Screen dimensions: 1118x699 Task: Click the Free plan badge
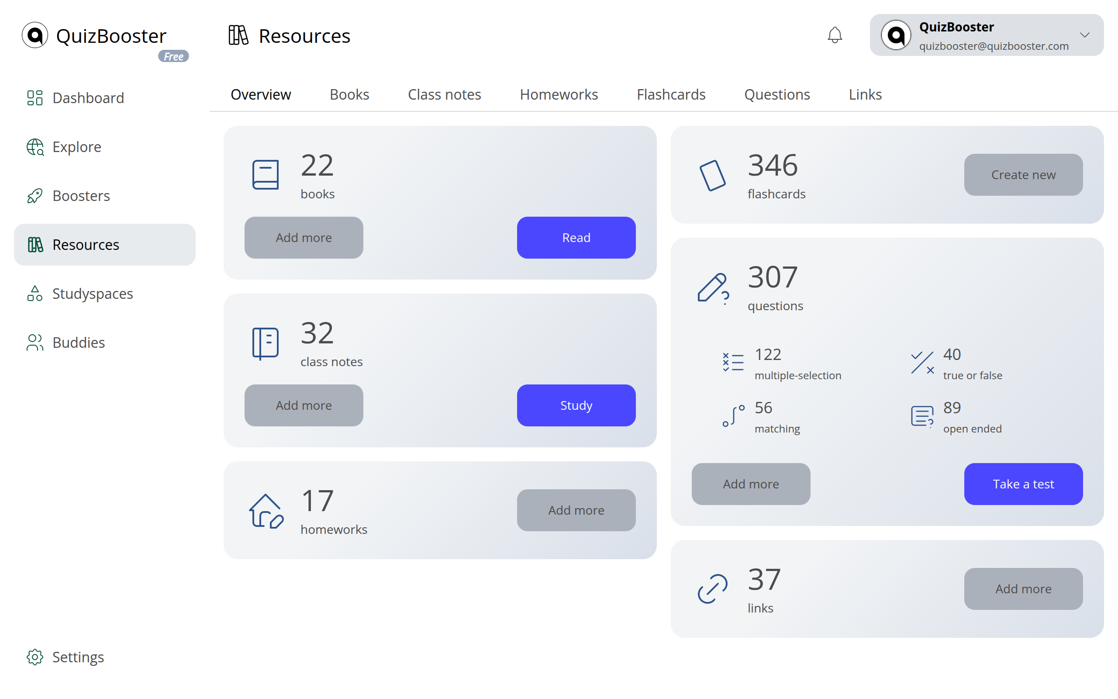[173, 56]
